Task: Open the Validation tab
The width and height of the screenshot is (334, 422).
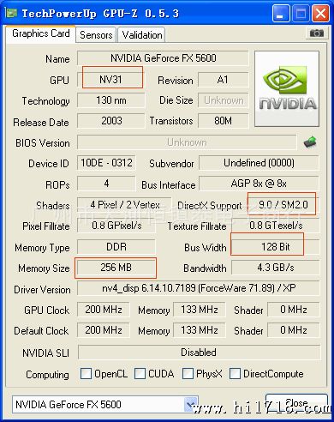Action: coord(142,35)
